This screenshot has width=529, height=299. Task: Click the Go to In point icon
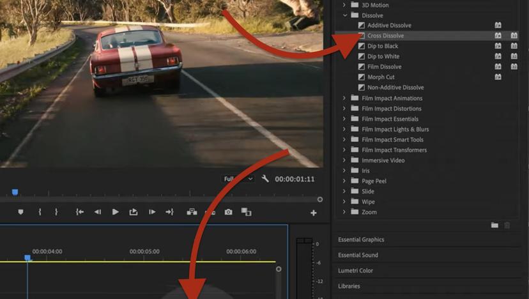[x=80, y=212]
